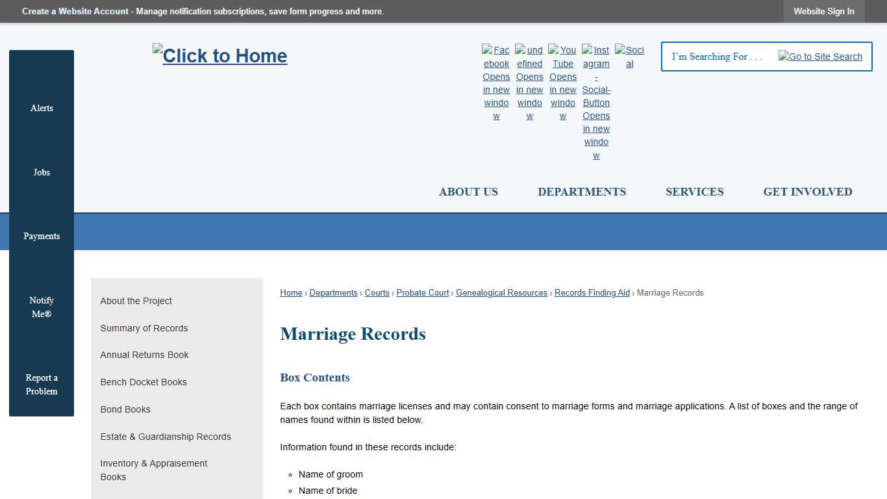Click the Click to Home logo
Screen dimensions: 887x499
point(219,55)
